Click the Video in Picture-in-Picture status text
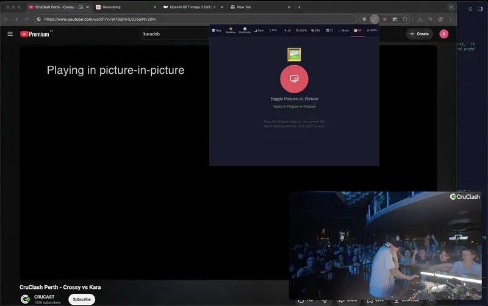488x306 pixels. coord(294,106)
